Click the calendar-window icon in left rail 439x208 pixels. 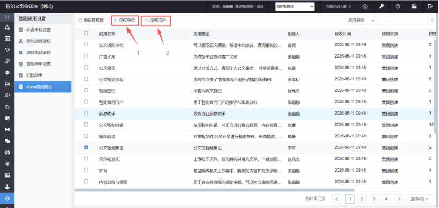coord(7,39)
